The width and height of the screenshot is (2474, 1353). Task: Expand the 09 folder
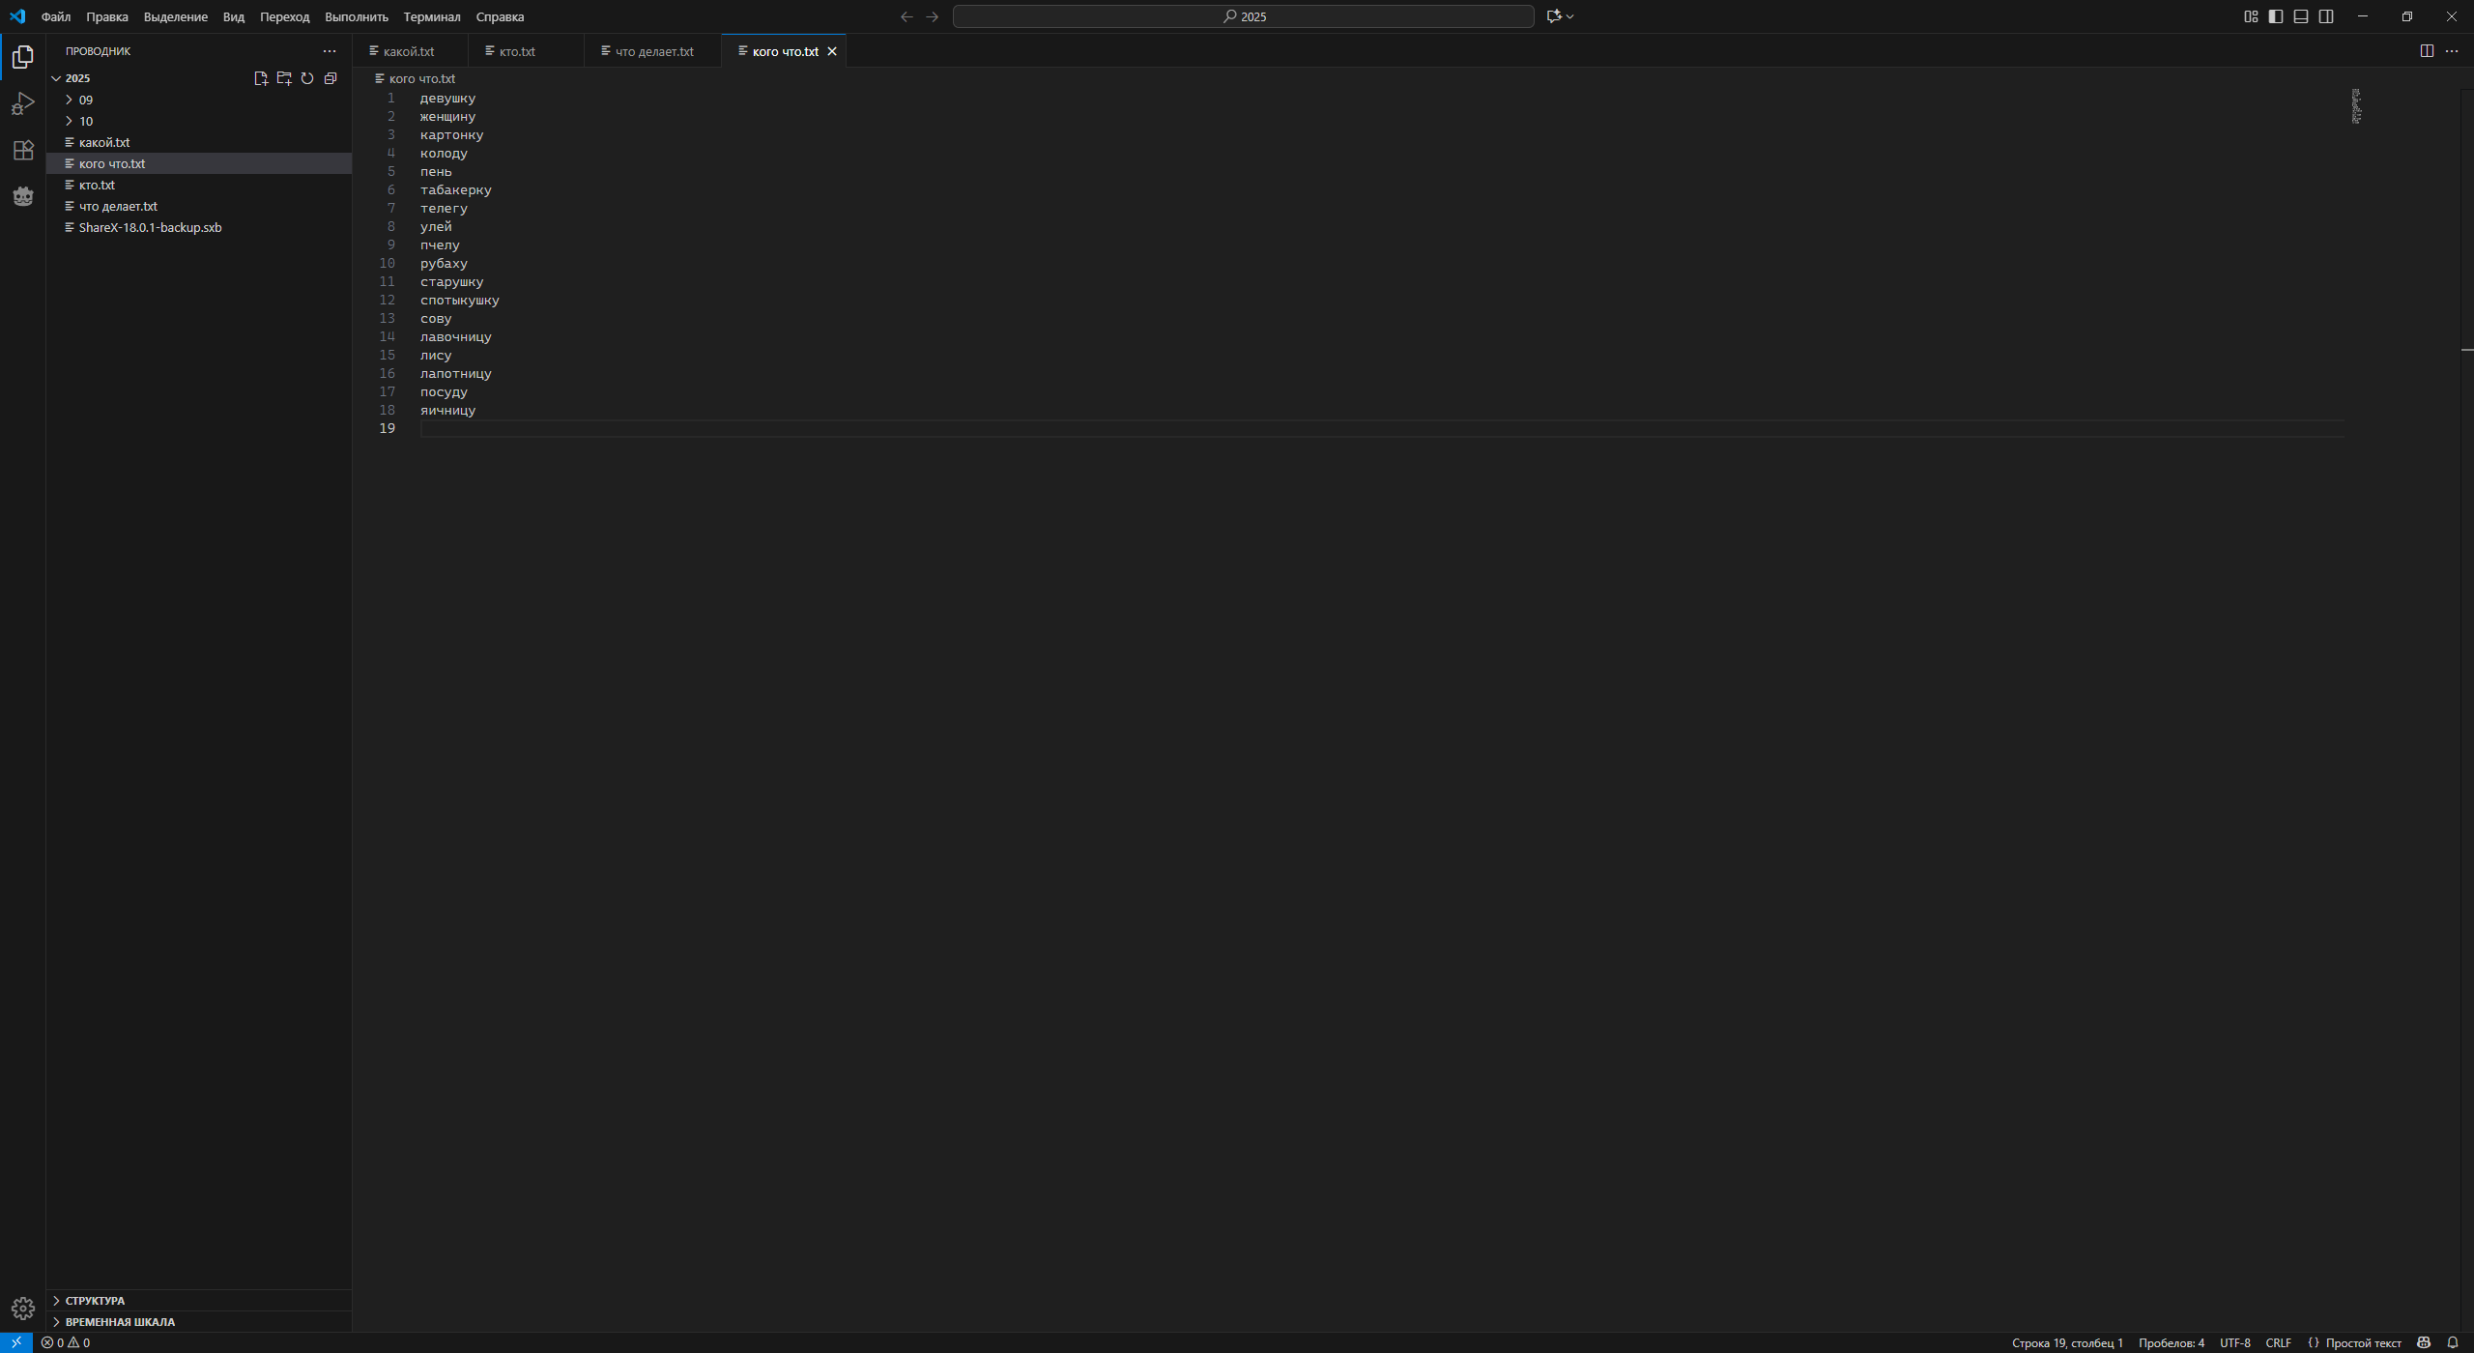(85, 100)
